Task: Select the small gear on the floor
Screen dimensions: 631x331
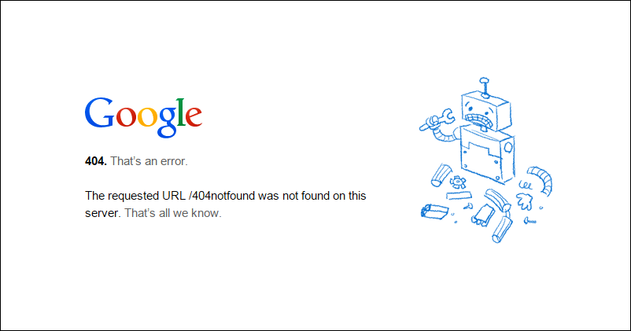Action: tap(458, 182)
